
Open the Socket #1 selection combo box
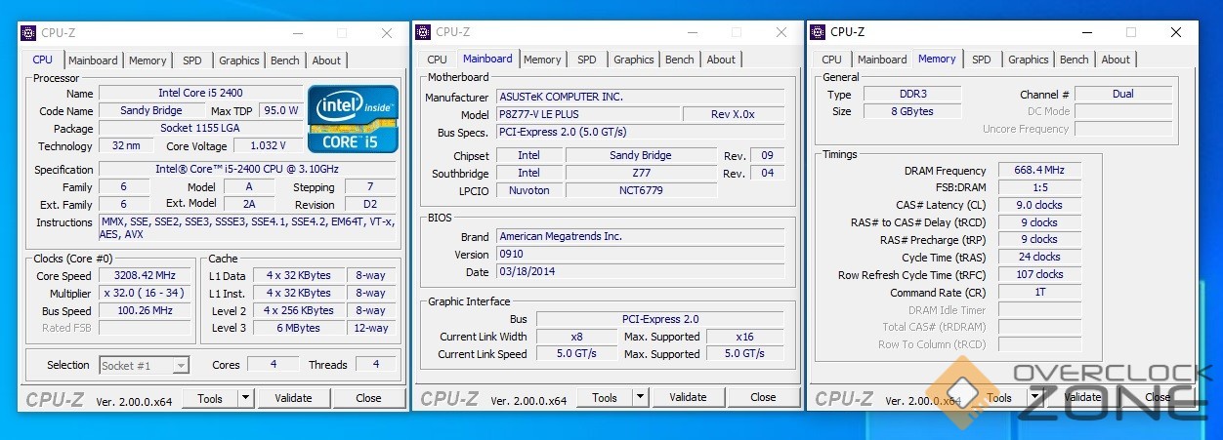point(145,365)
